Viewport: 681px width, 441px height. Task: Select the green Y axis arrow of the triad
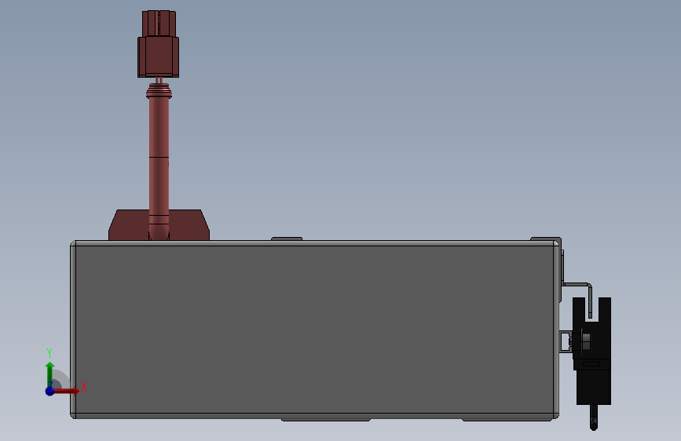(x=49, y=374)
